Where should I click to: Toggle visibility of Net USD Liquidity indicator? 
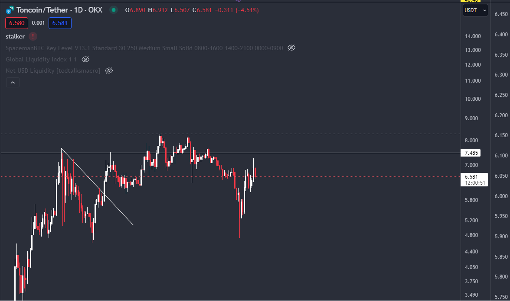point(109,70)
